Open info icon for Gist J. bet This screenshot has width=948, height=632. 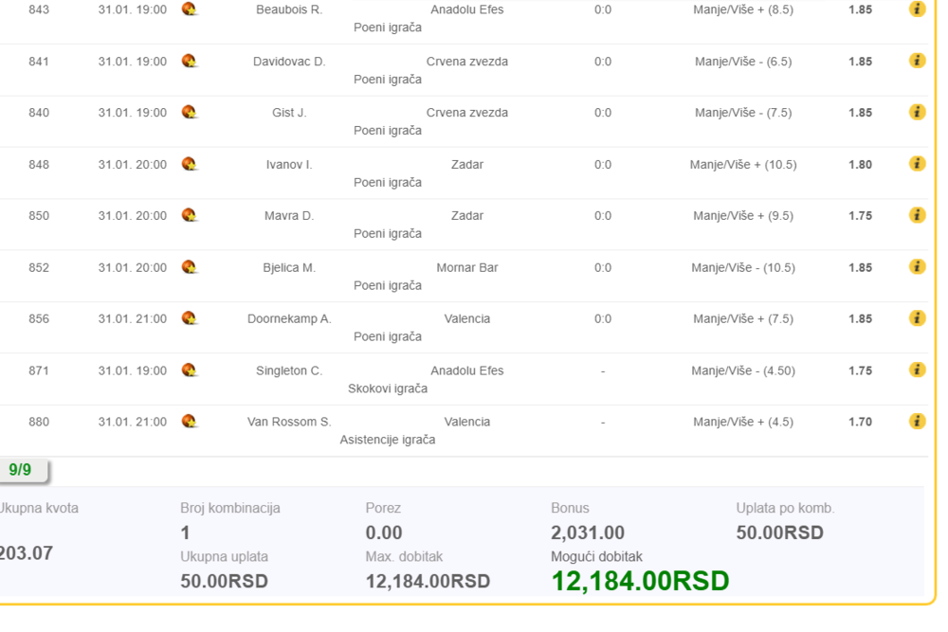917,112
